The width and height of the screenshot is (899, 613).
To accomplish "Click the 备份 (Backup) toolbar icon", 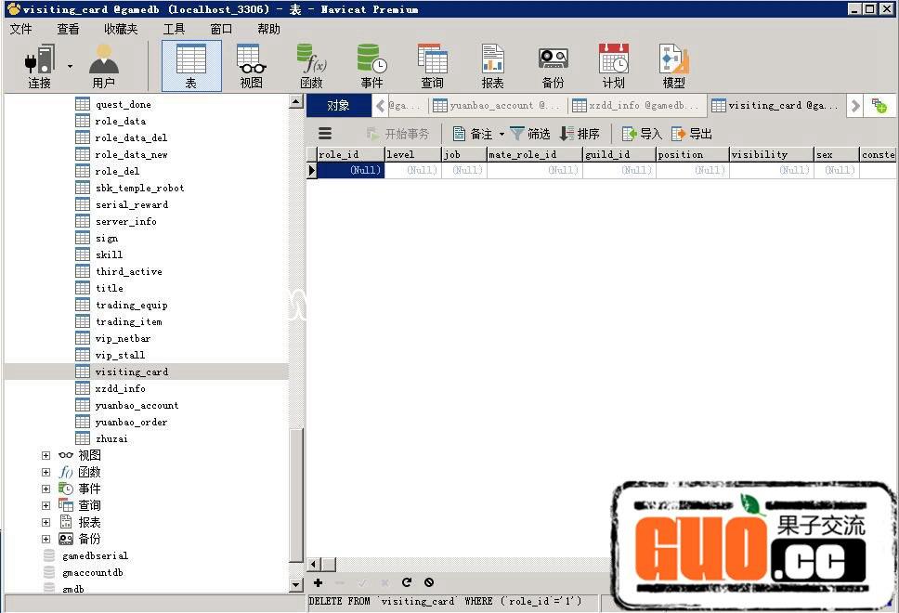I will (x=553, y=65).
